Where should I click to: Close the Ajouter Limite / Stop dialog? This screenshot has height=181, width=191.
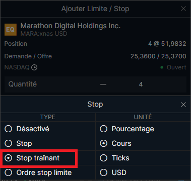183,9
